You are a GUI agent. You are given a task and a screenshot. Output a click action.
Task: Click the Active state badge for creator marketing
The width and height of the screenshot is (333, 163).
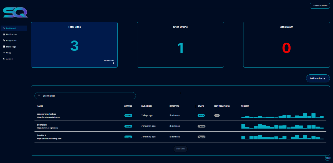[x=201, y=115]
